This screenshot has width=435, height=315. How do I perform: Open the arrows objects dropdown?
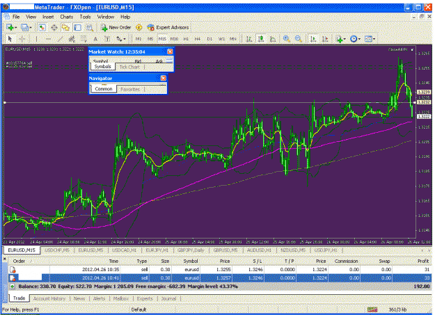click(x=121, y=39)
